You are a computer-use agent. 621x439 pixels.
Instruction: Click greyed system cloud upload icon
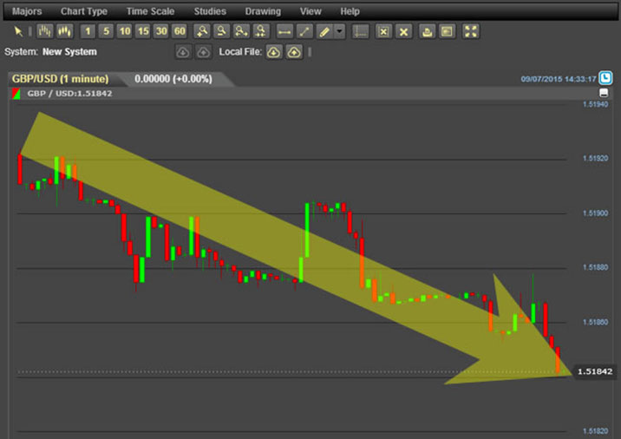click(203, 52)
